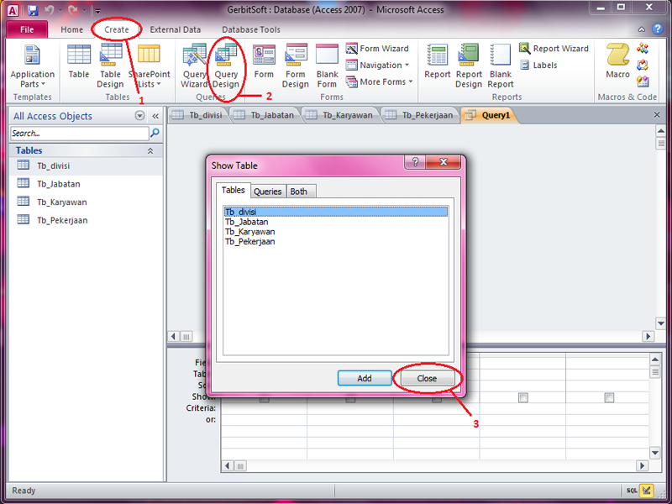This screenshot has width=672, height=504.
Task: Create a Blank Report
Action: [x=500, y=67]
